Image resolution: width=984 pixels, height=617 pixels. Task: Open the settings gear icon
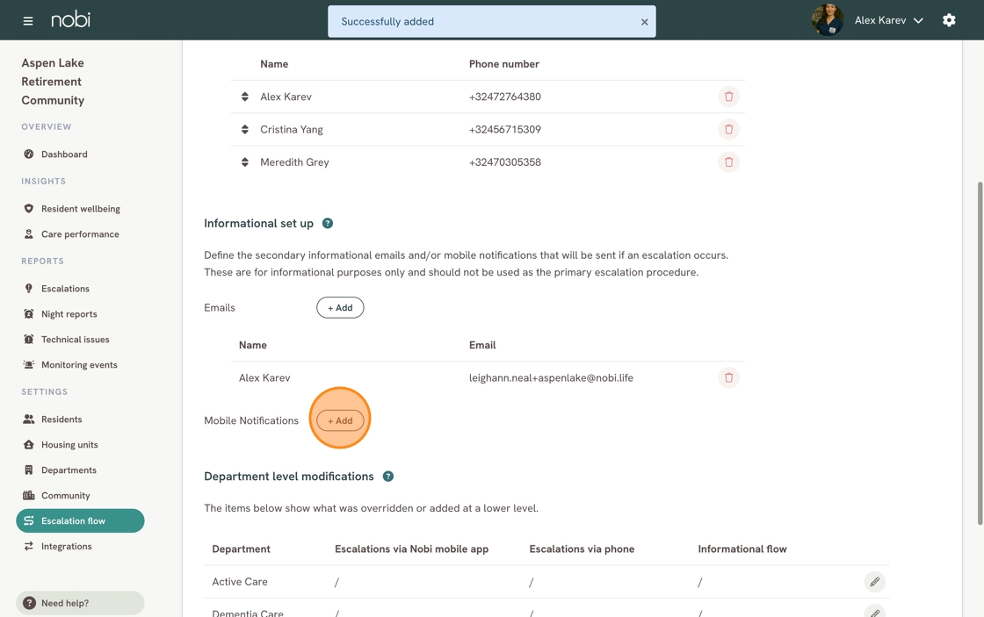(x=949, y=20)
